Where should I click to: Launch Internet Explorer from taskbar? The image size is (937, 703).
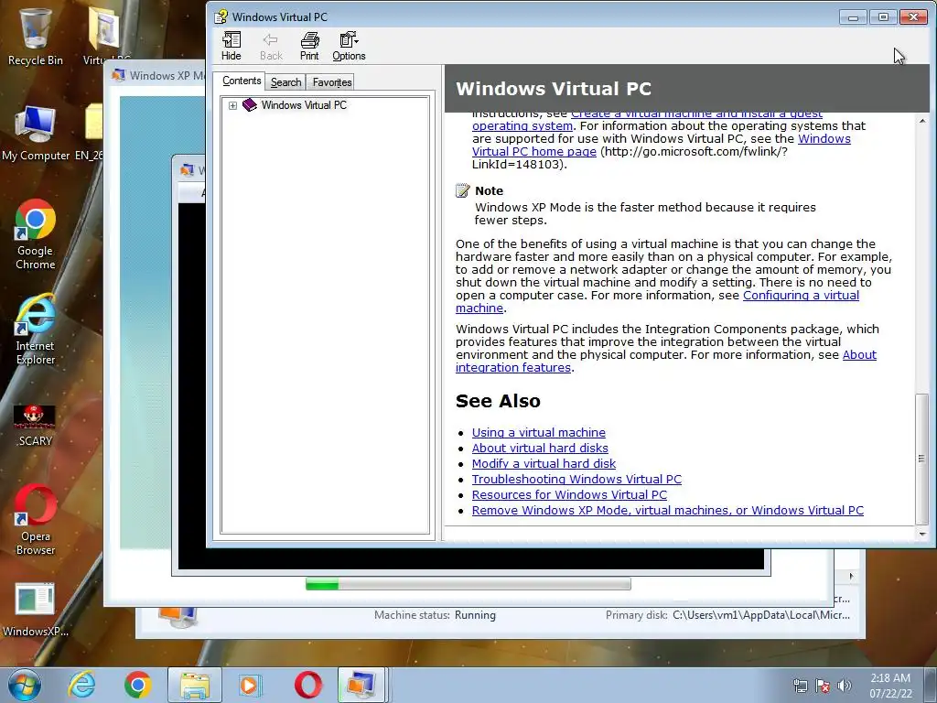coord(81,685)
